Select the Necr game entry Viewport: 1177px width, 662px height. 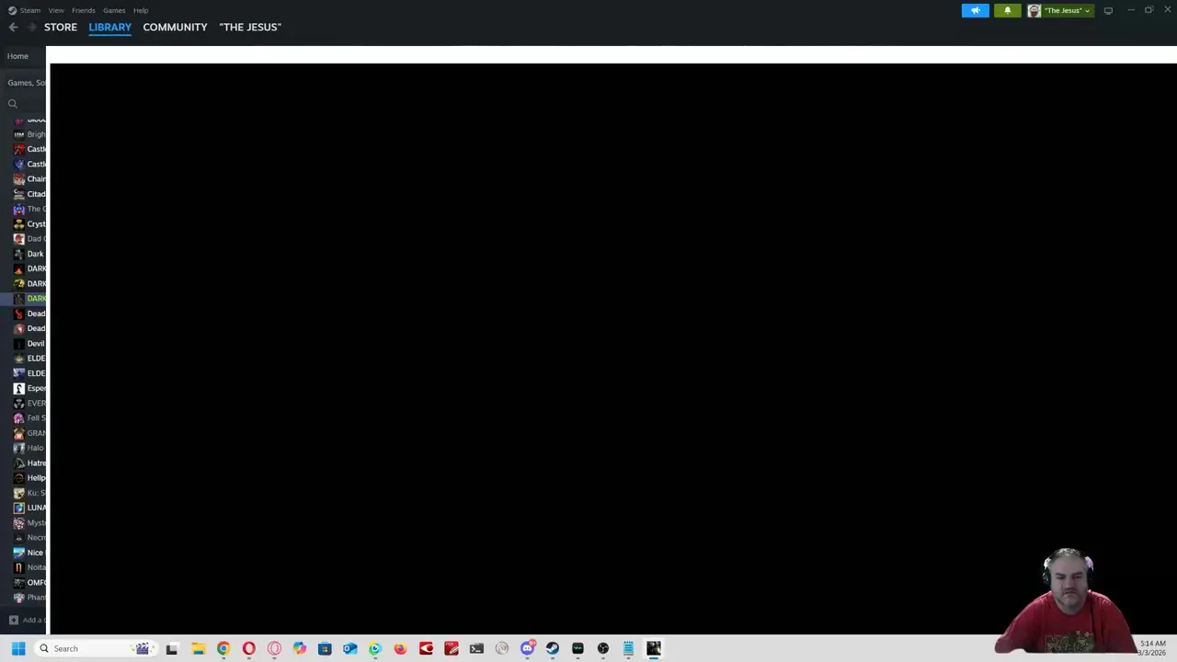(29, 538)
